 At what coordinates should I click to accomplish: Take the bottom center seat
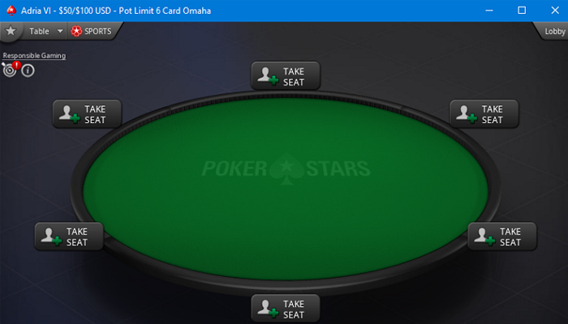(286, 309)
